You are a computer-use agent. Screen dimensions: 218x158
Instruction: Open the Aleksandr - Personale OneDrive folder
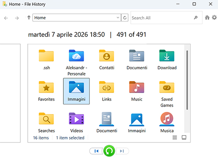(x=76, y=63)
